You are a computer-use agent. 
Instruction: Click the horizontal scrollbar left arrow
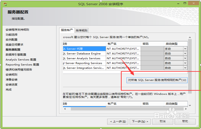click(x=65, y=109)
